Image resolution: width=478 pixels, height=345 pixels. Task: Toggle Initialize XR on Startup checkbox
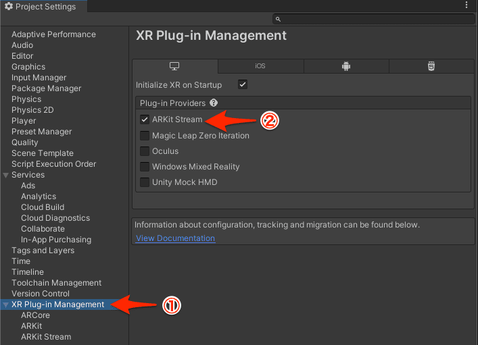click(243, 84)
